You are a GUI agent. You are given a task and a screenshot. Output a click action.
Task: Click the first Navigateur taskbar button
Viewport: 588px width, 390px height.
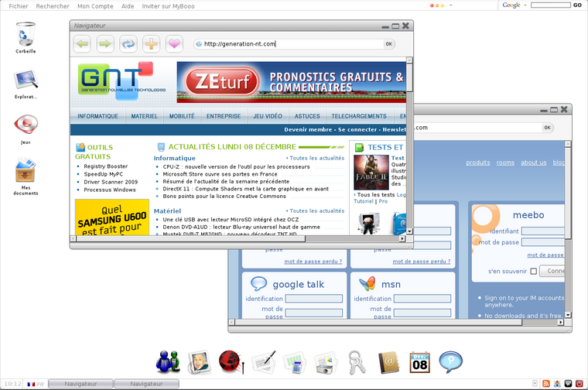(80, 384)
